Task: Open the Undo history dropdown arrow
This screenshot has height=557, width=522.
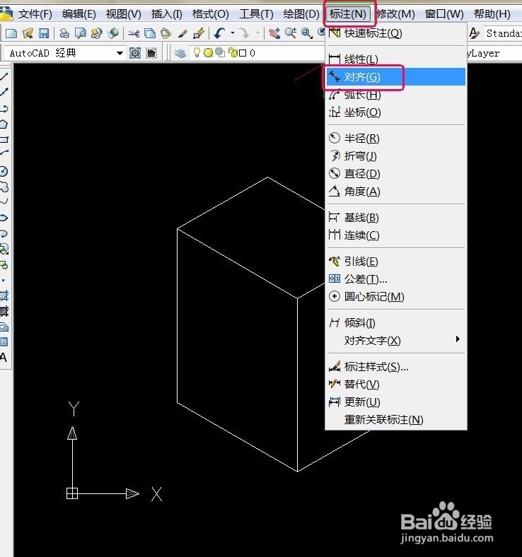Action: (233, 33)
